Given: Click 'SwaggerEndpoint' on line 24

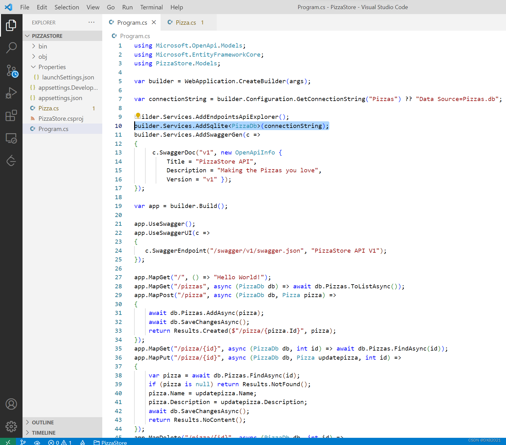Looking at the screenshot, I should click(179, 251).
